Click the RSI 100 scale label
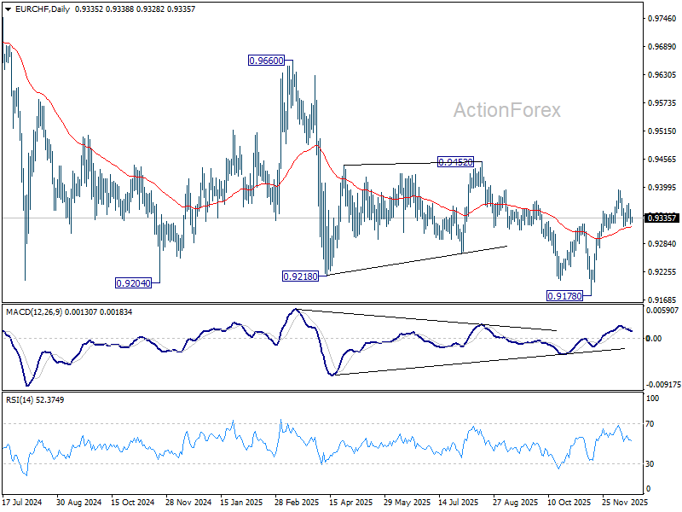This screenshot has height=512, width=682. click(652, 399)
